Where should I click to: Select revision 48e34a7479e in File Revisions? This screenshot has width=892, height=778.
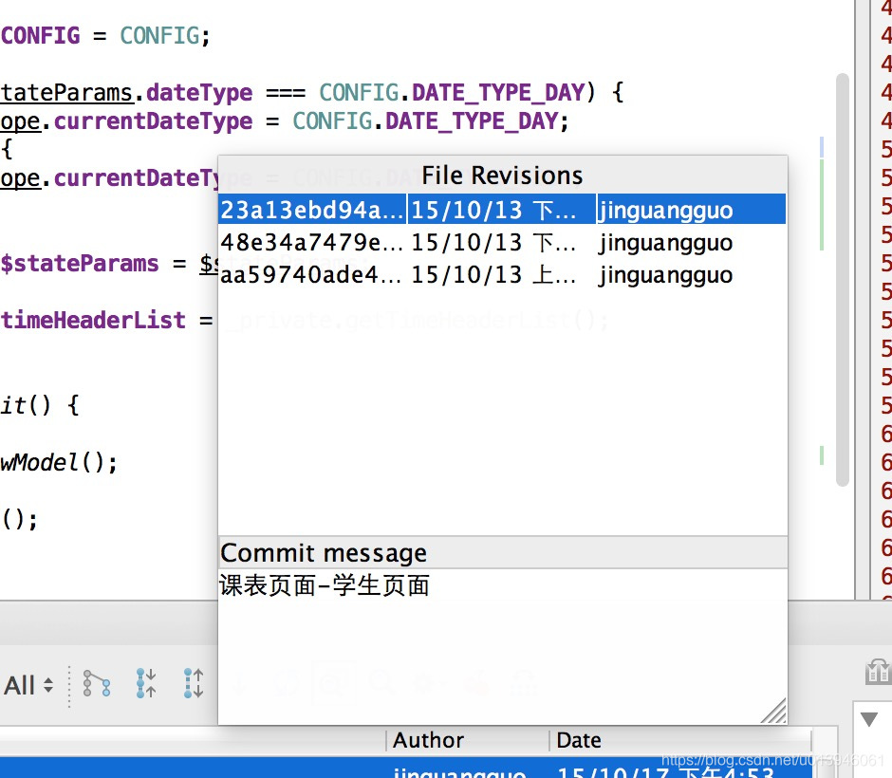(x=502, y=242)
